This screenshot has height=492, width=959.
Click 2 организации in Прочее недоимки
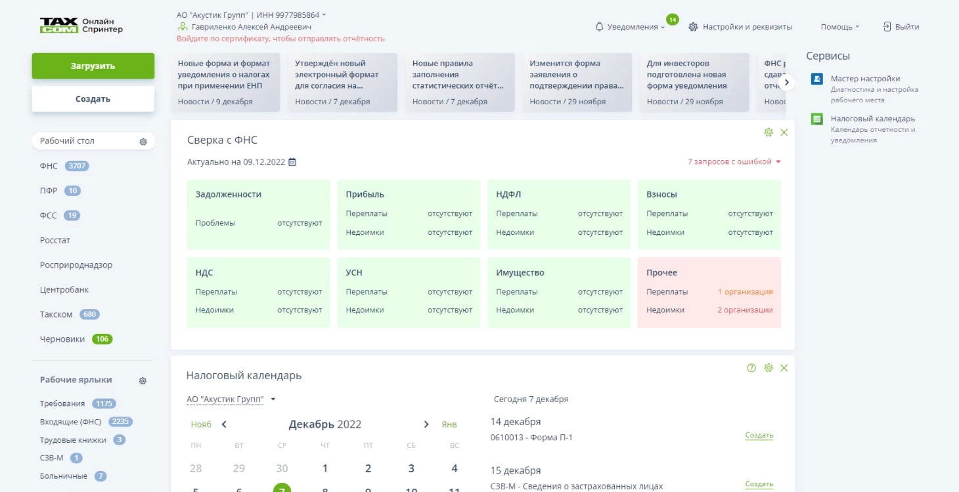(745, 310)
